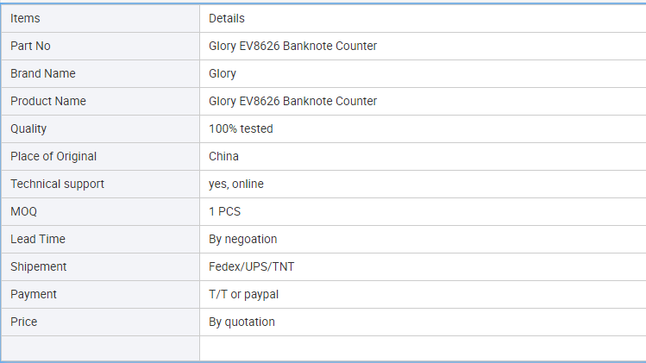
Task: Click the Fedex/UPS/TNT shipment value
Action: [x=251, y=267]
